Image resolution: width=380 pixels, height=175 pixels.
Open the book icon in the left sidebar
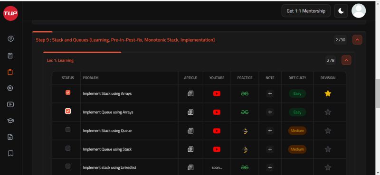pyautogui.click(x=10, y=56)
